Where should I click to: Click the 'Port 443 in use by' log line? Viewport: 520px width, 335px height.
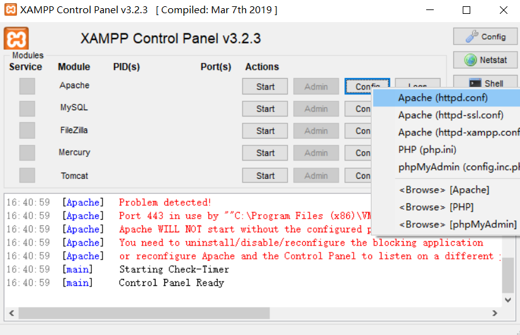[245, 216]
